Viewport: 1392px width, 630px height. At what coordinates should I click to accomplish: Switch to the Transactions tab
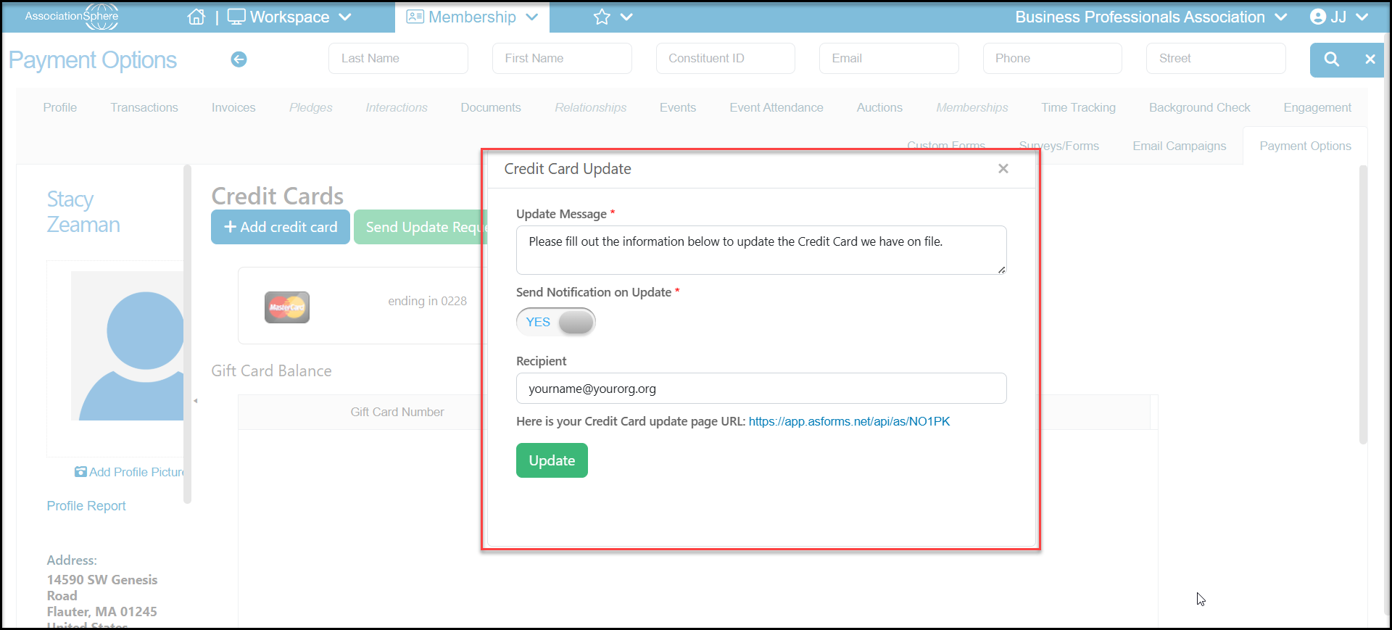click(144, 107)
